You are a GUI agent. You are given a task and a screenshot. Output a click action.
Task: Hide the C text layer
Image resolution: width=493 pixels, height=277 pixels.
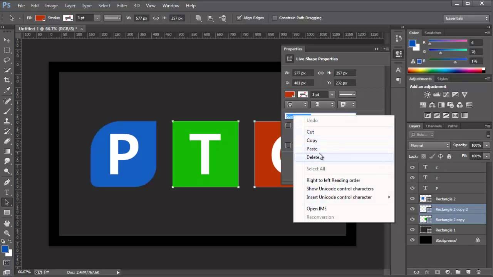(x=413, y=167)
